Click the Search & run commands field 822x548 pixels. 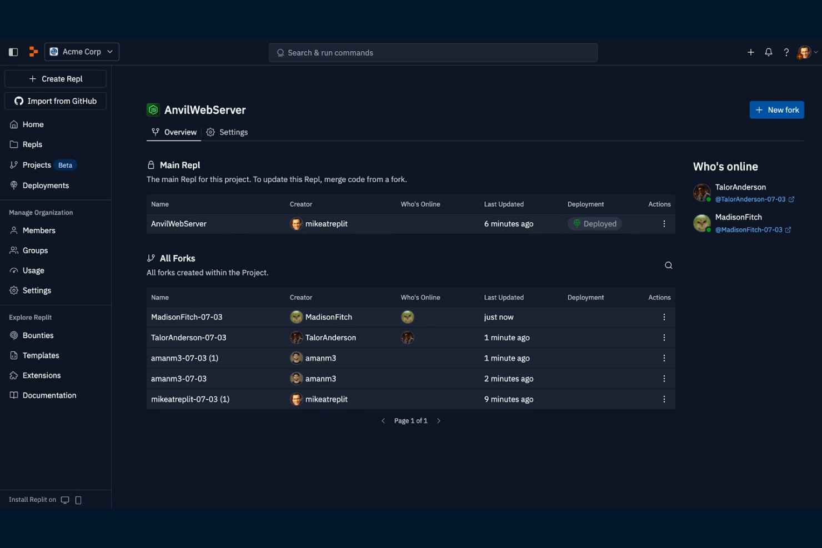(x=433, y=52)
